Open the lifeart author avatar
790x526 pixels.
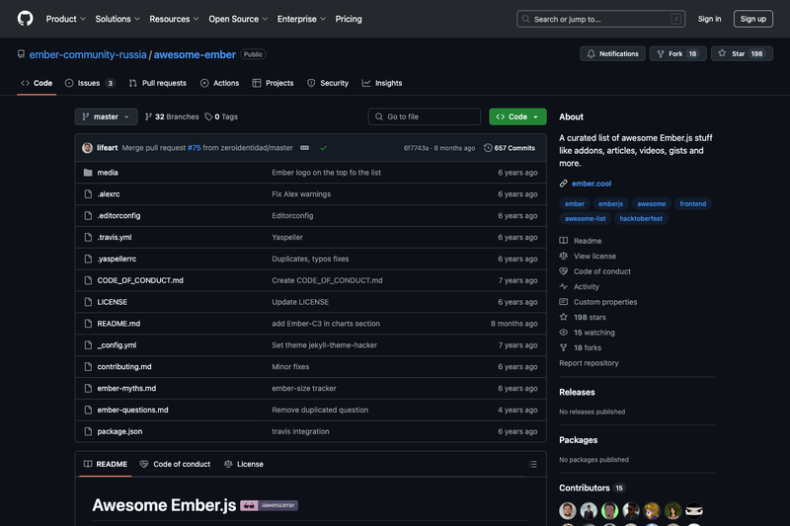87,148
